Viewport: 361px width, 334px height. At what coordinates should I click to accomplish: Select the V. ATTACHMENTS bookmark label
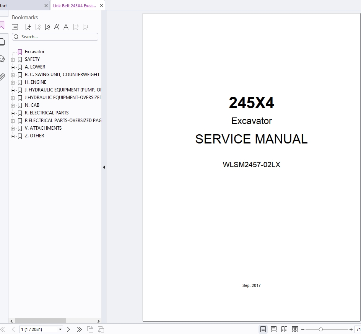pos(43,128)
